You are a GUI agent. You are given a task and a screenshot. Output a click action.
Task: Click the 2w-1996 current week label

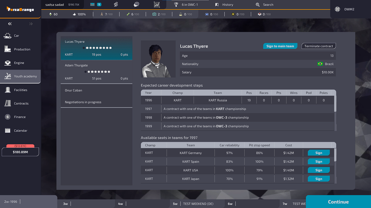point(11,202)
